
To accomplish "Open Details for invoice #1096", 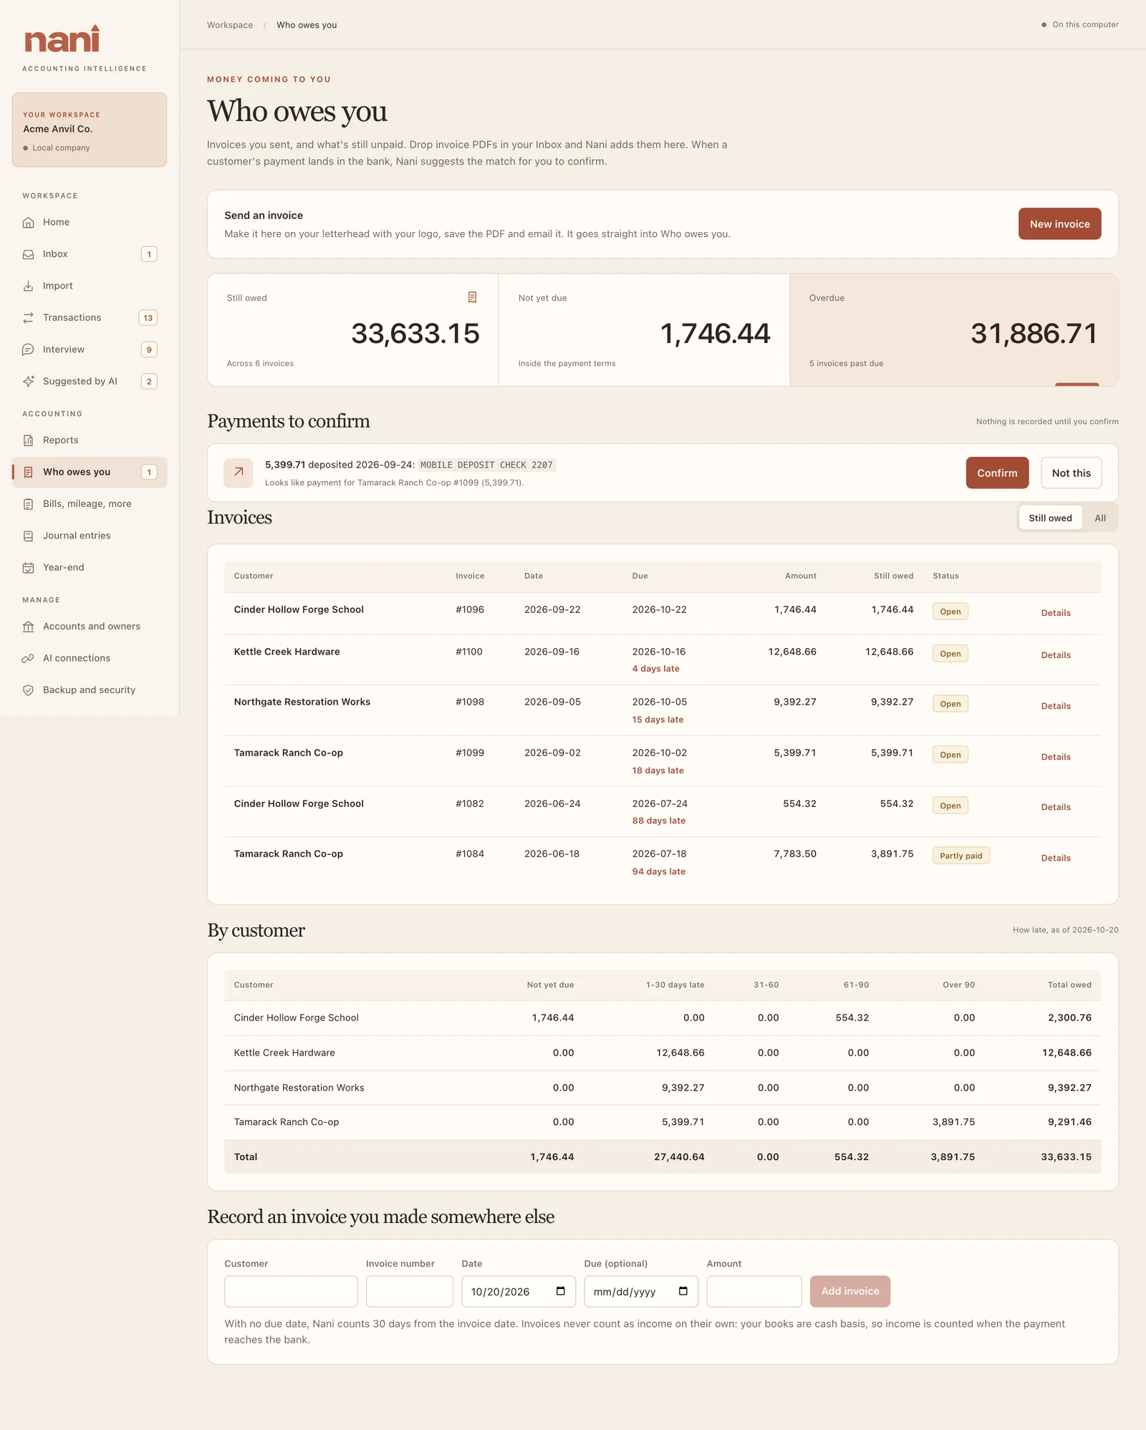I will click(x=1056, y=613).
